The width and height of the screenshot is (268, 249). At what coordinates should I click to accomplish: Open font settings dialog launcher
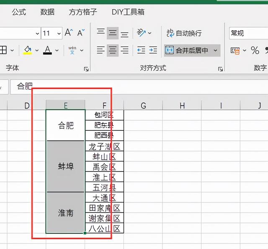pyautogui.click(x=86, y=69)
